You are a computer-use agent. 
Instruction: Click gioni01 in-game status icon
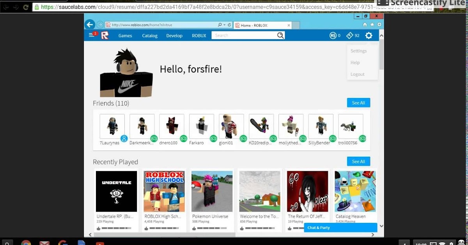(x=243, y=138)
